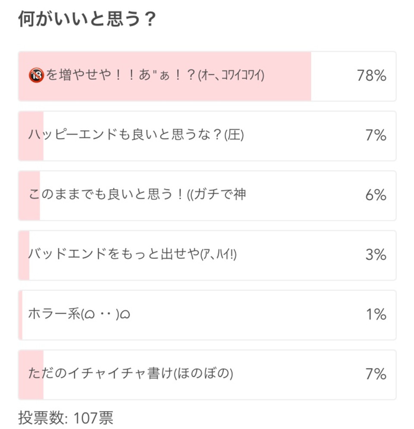Viewport: 414px width, 429px height.
Task: Click the 3% result percentage
Action: tap(375, 255)
